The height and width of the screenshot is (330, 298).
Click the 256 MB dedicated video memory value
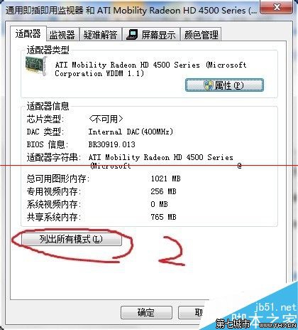[x=163, y=191]
